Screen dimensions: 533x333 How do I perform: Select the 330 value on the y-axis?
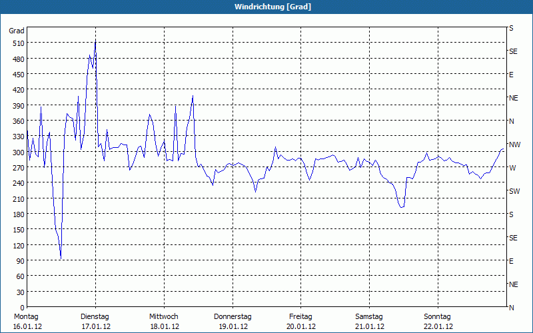(19, 137)
